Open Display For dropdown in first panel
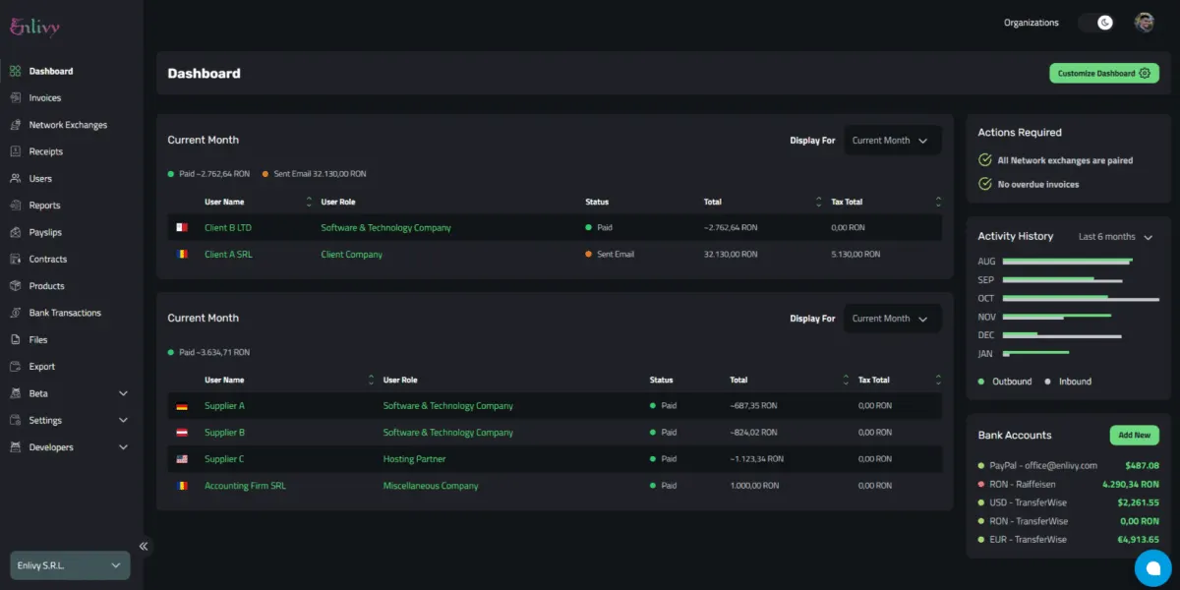 point(892,141)
